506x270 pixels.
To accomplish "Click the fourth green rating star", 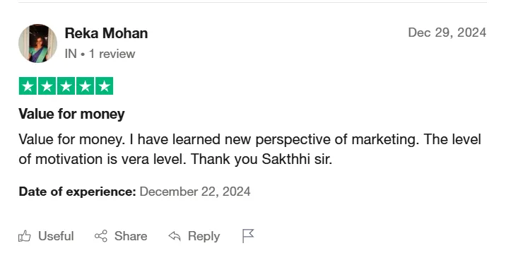I will [x=86, y=86].
